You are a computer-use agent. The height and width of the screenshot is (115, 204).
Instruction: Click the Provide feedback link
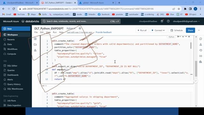click(104, 32)
